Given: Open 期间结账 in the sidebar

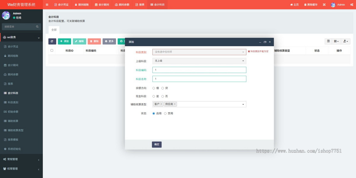Looking at the screenshot, I should 21,56.
